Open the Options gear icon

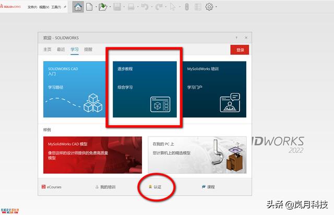tap(209, 7)
